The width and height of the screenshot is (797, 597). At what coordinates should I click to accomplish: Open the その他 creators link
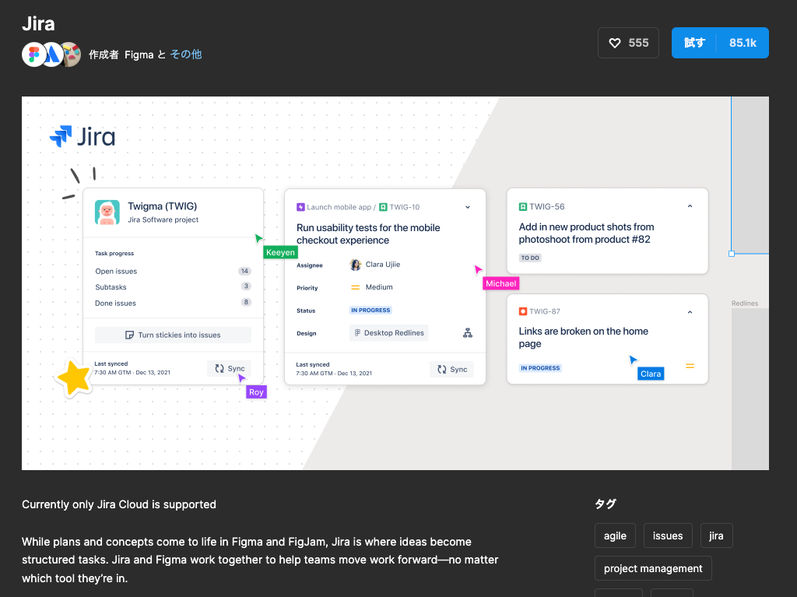(185, 54)
